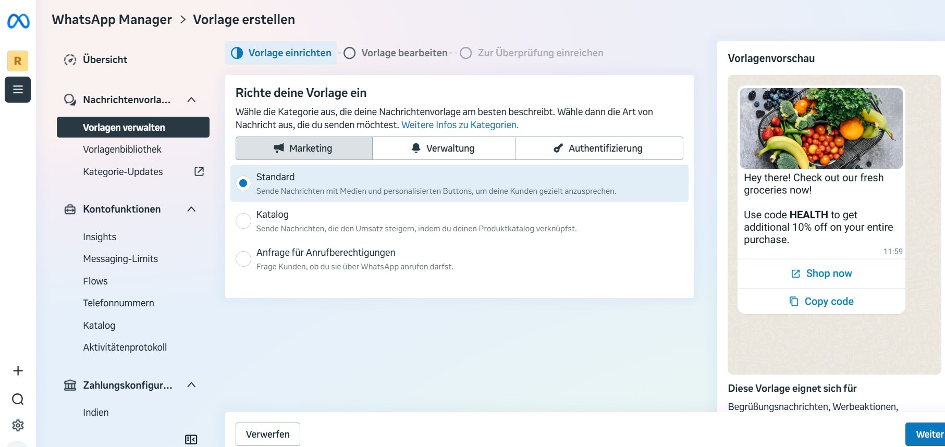The width and height of the screenshot is (945, 447).
Task: Click the Übersicht gauge icon
Action: pyautogui.click(x=70, y=59)
